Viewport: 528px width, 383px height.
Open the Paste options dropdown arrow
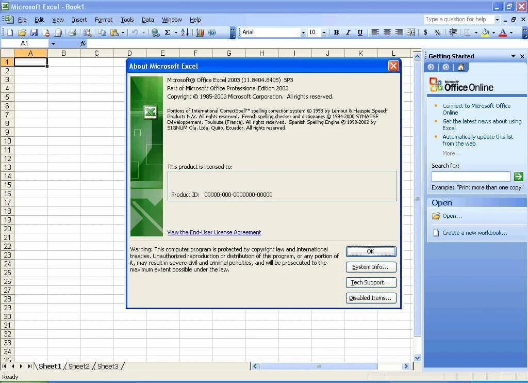tap(123, 33)
